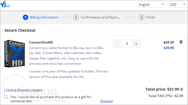Click the license one year updates text
The image size is (188, 105).
coord(68,74)
